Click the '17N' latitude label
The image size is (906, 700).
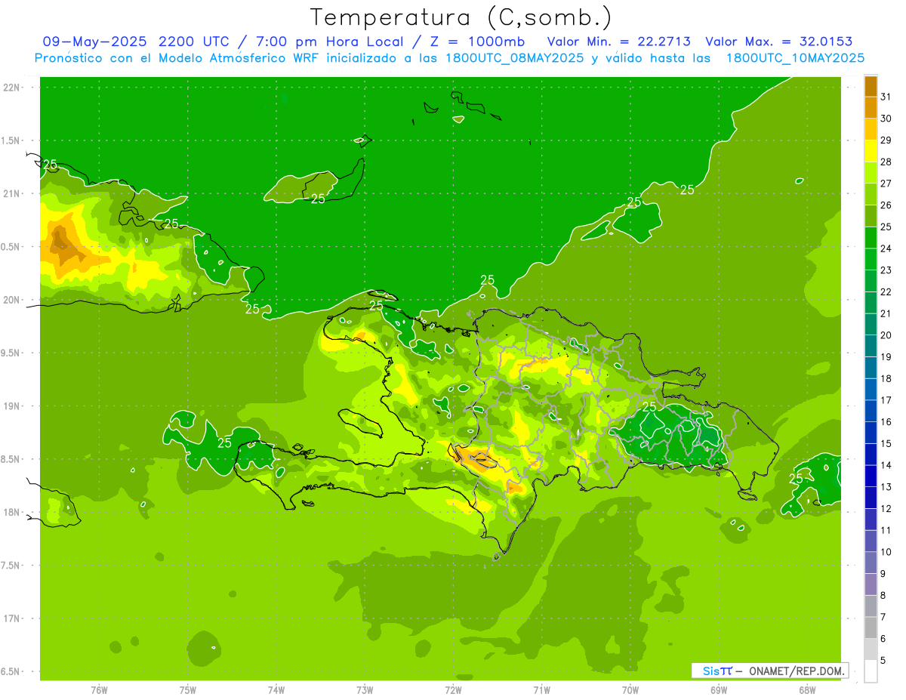click(12, 619)
